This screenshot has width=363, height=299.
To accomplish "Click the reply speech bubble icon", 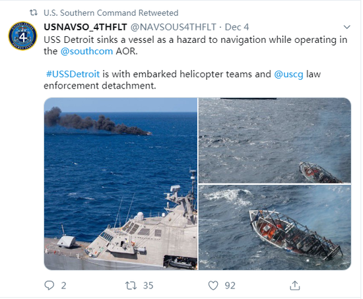I will (49, 285).
